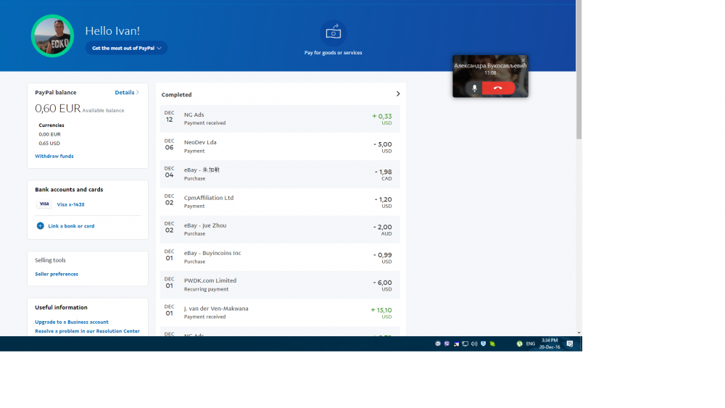This screenshot has height=408, width=725.
Task: End the call with the red hang-up button
Action: click(498, 88)
